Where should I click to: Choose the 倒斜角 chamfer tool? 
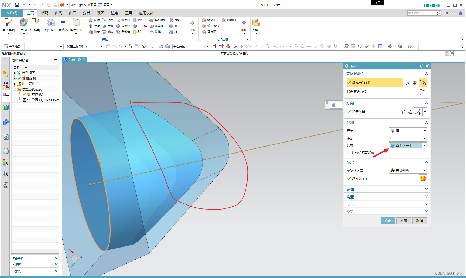pos(123,32)
